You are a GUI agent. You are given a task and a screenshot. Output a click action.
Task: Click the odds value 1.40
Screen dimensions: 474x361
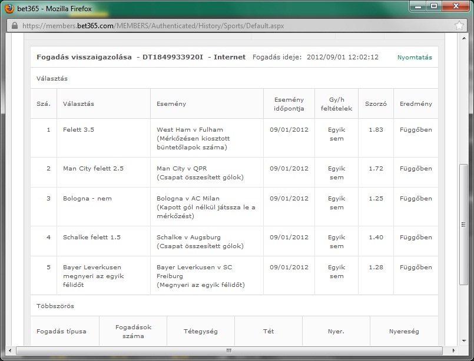point(376,238)
